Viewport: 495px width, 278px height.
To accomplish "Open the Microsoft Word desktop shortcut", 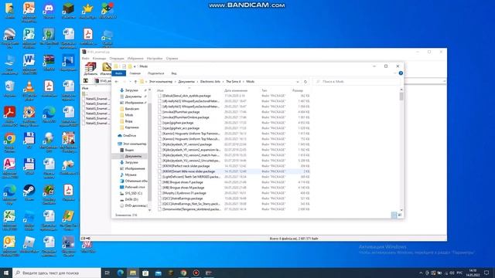I will [x=29, y=63].
